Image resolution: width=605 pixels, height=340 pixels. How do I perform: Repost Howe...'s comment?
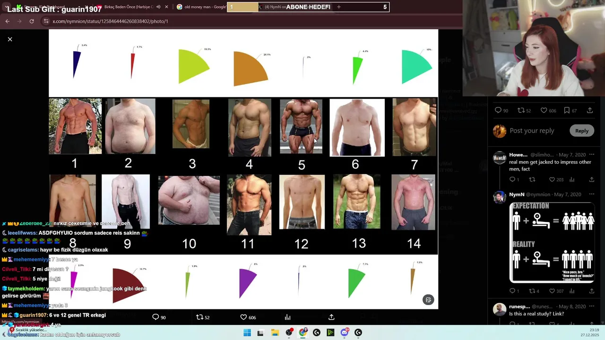coord(532,179)
